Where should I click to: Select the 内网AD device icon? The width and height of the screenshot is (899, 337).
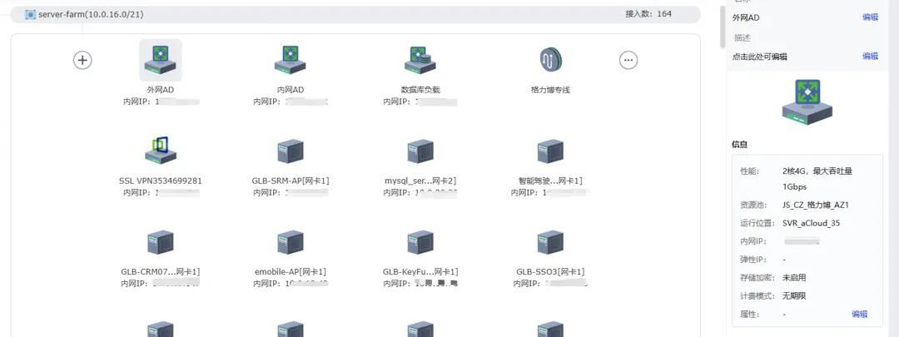[x=291, y=60]
